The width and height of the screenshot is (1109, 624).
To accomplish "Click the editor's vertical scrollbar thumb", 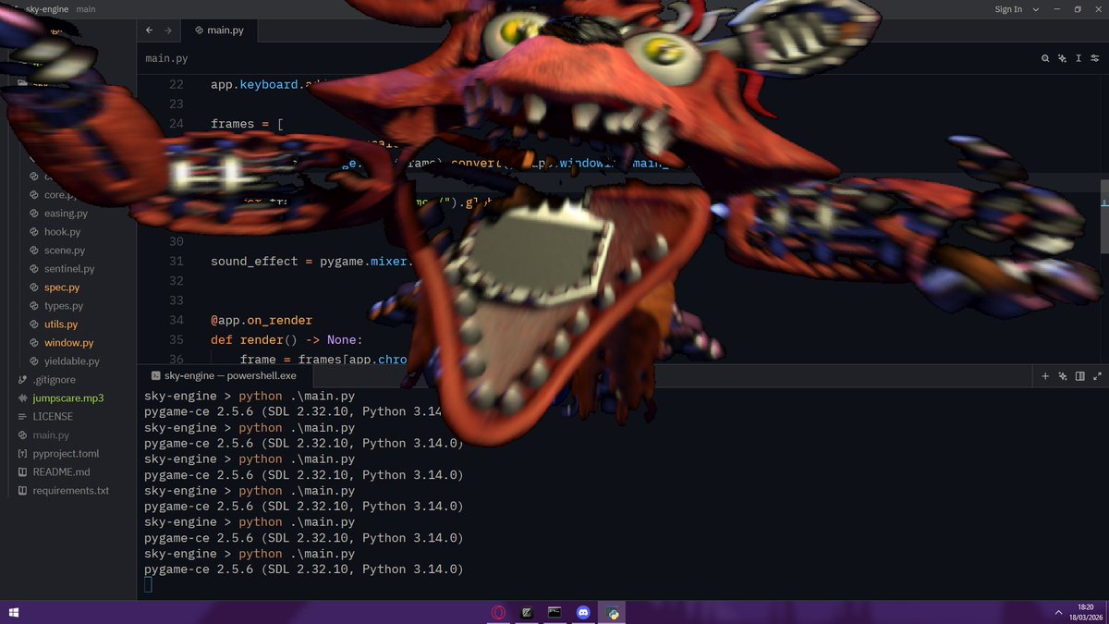I will pos(1104,214).
